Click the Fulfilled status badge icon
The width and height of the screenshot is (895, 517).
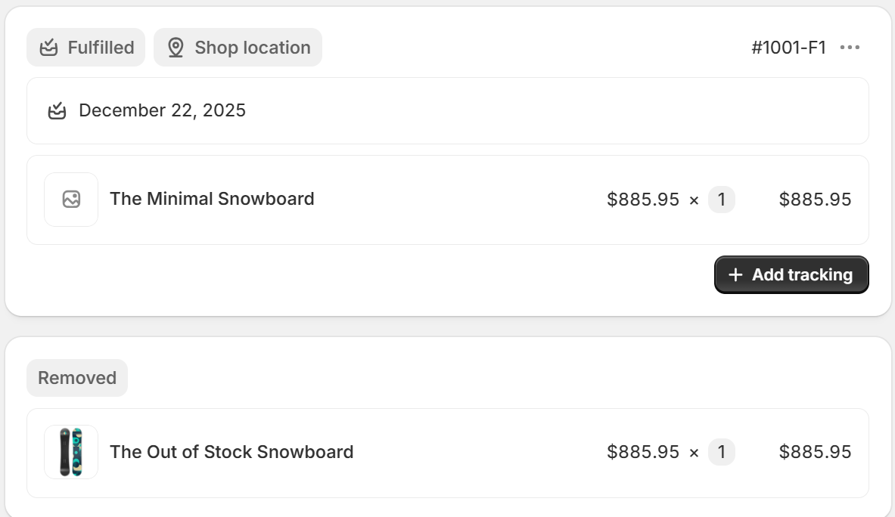(49, 48)
